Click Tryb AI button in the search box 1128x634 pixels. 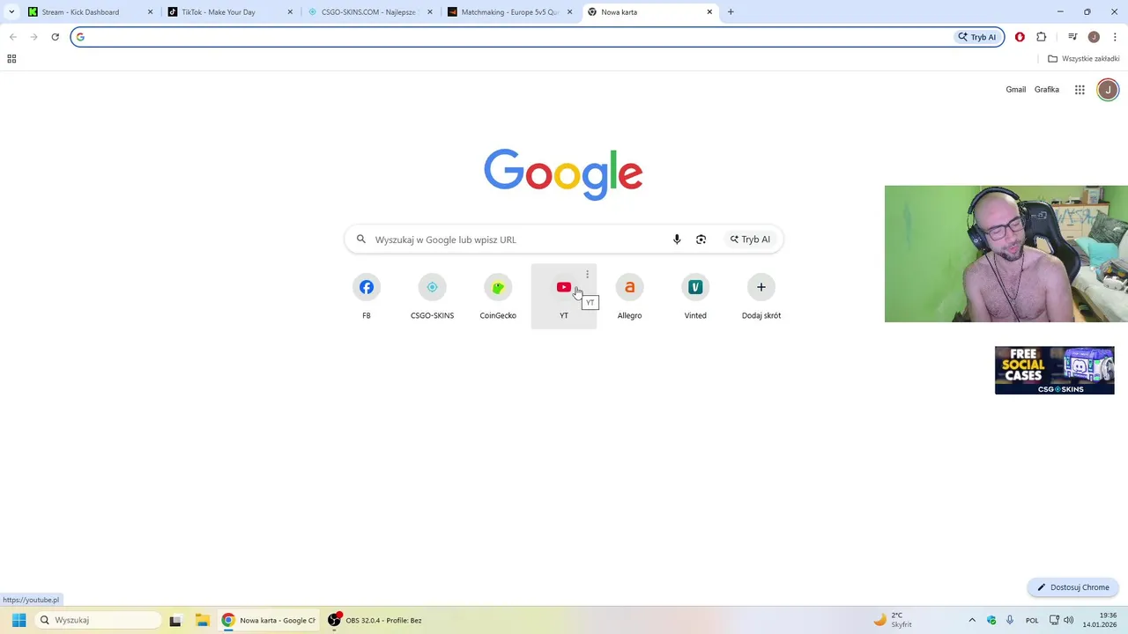(750, 240)
